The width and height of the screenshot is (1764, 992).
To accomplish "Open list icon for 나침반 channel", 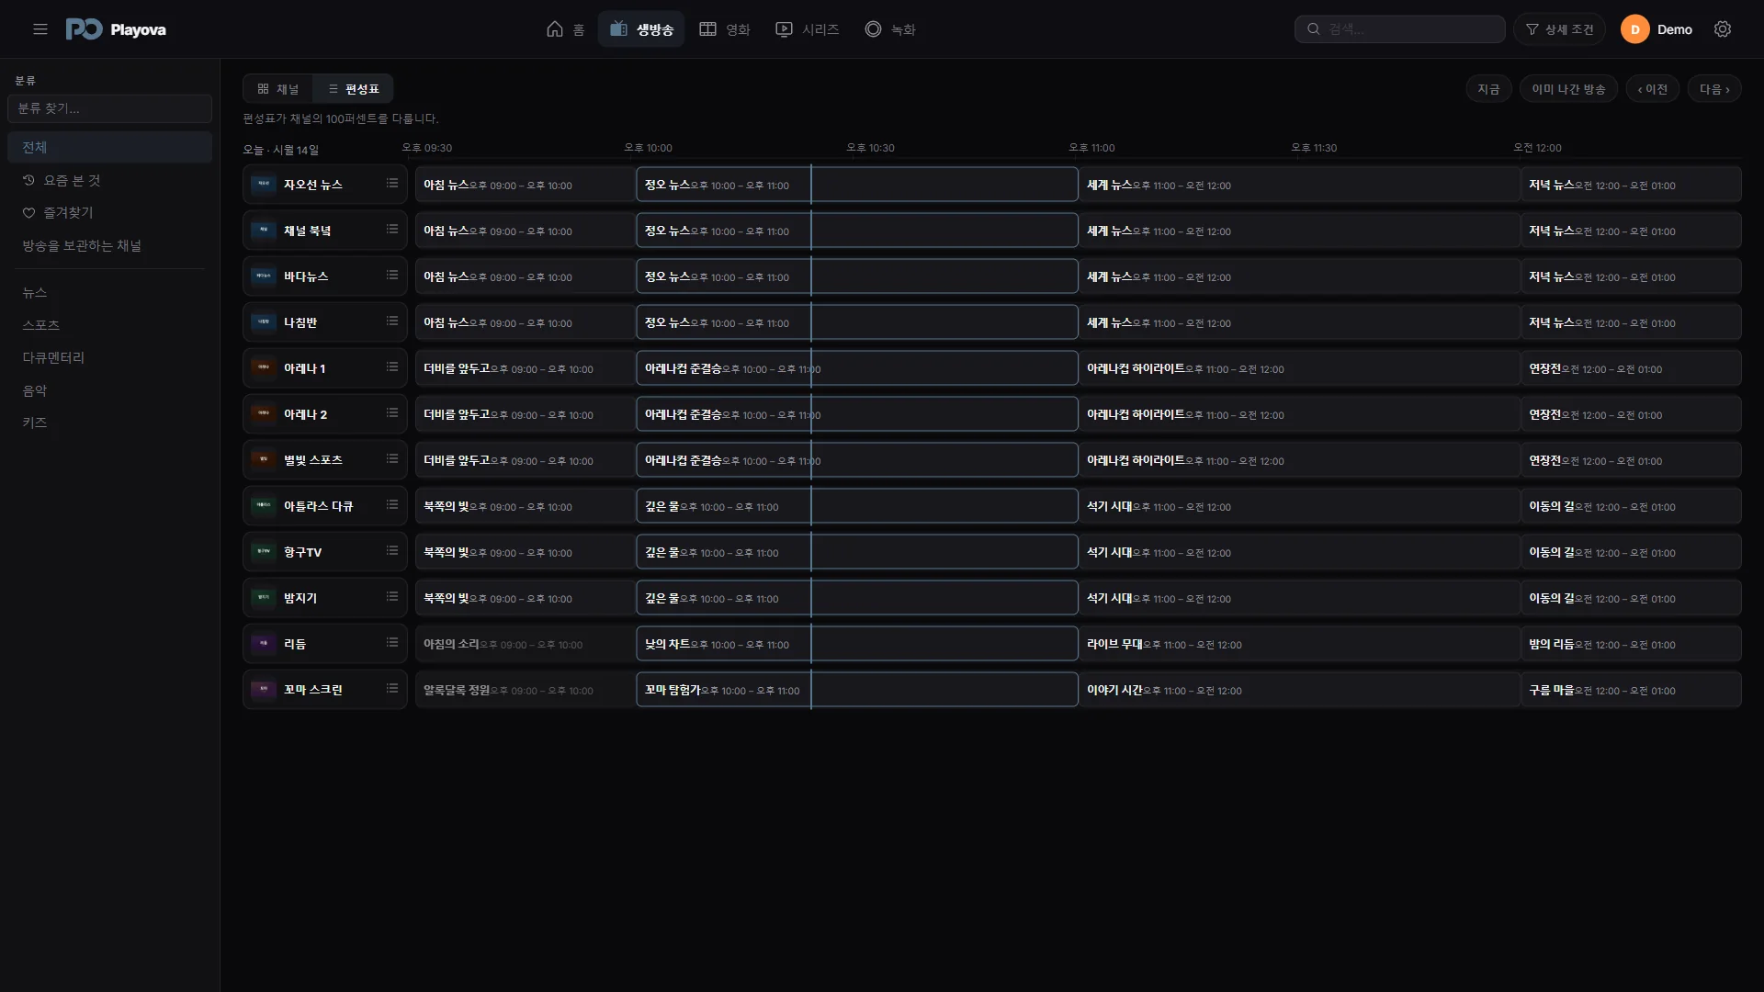I will [x=392, y=321].
